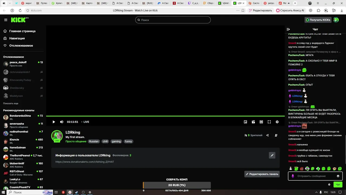Click the goose emote in quick emotes
Screen dimensions: 346x195
291,168
